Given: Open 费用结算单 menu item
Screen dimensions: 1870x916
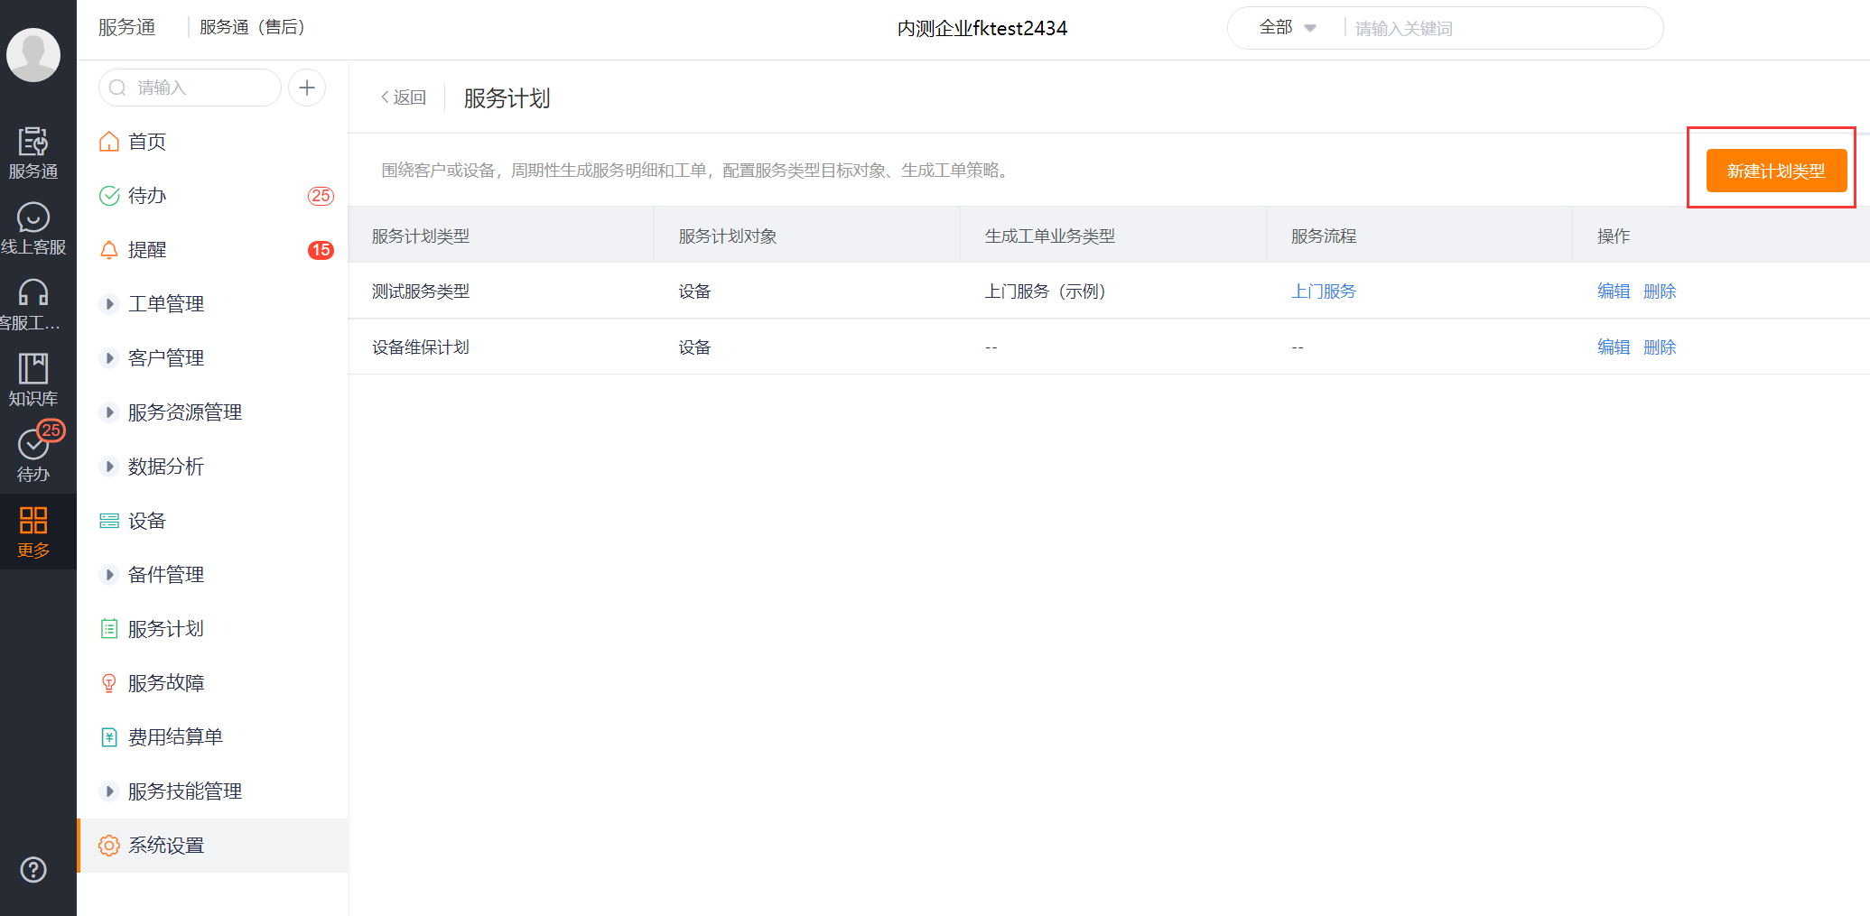Looking at the screenshot, I should click(x=213, y=737).
